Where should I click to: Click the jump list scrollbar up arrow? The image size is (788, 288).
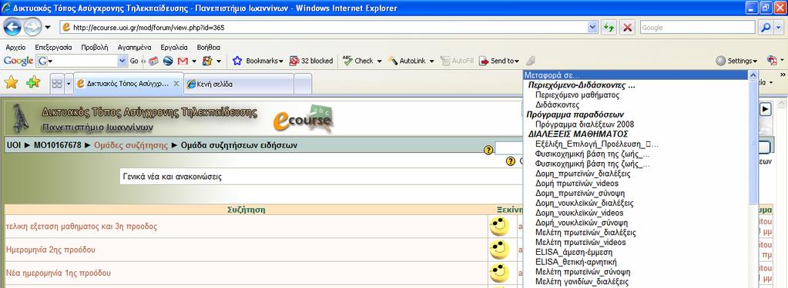(x=753, y=75)
